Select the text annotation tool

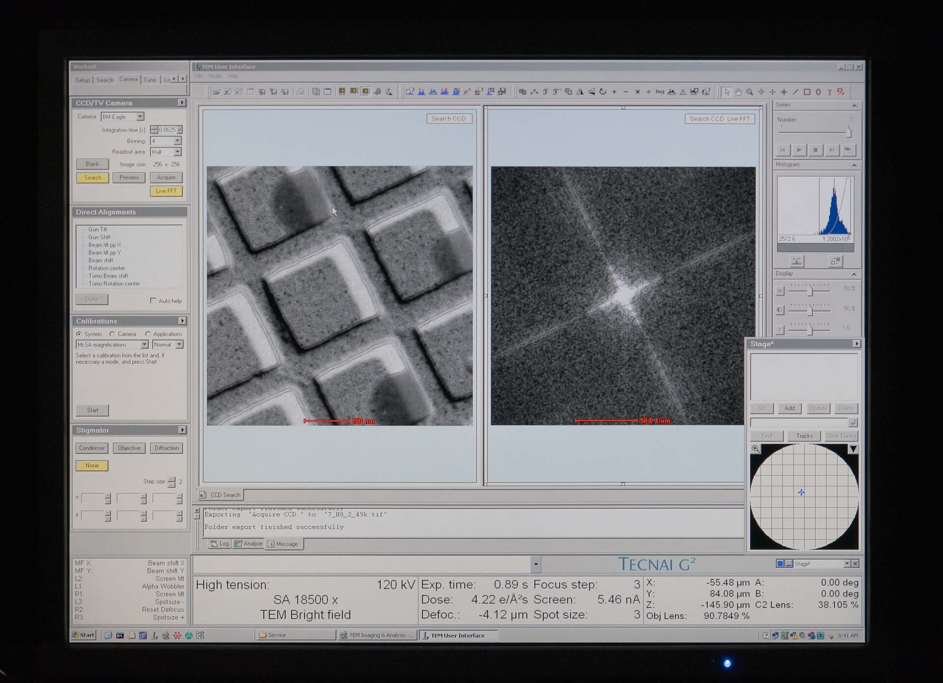pos(830,92)
